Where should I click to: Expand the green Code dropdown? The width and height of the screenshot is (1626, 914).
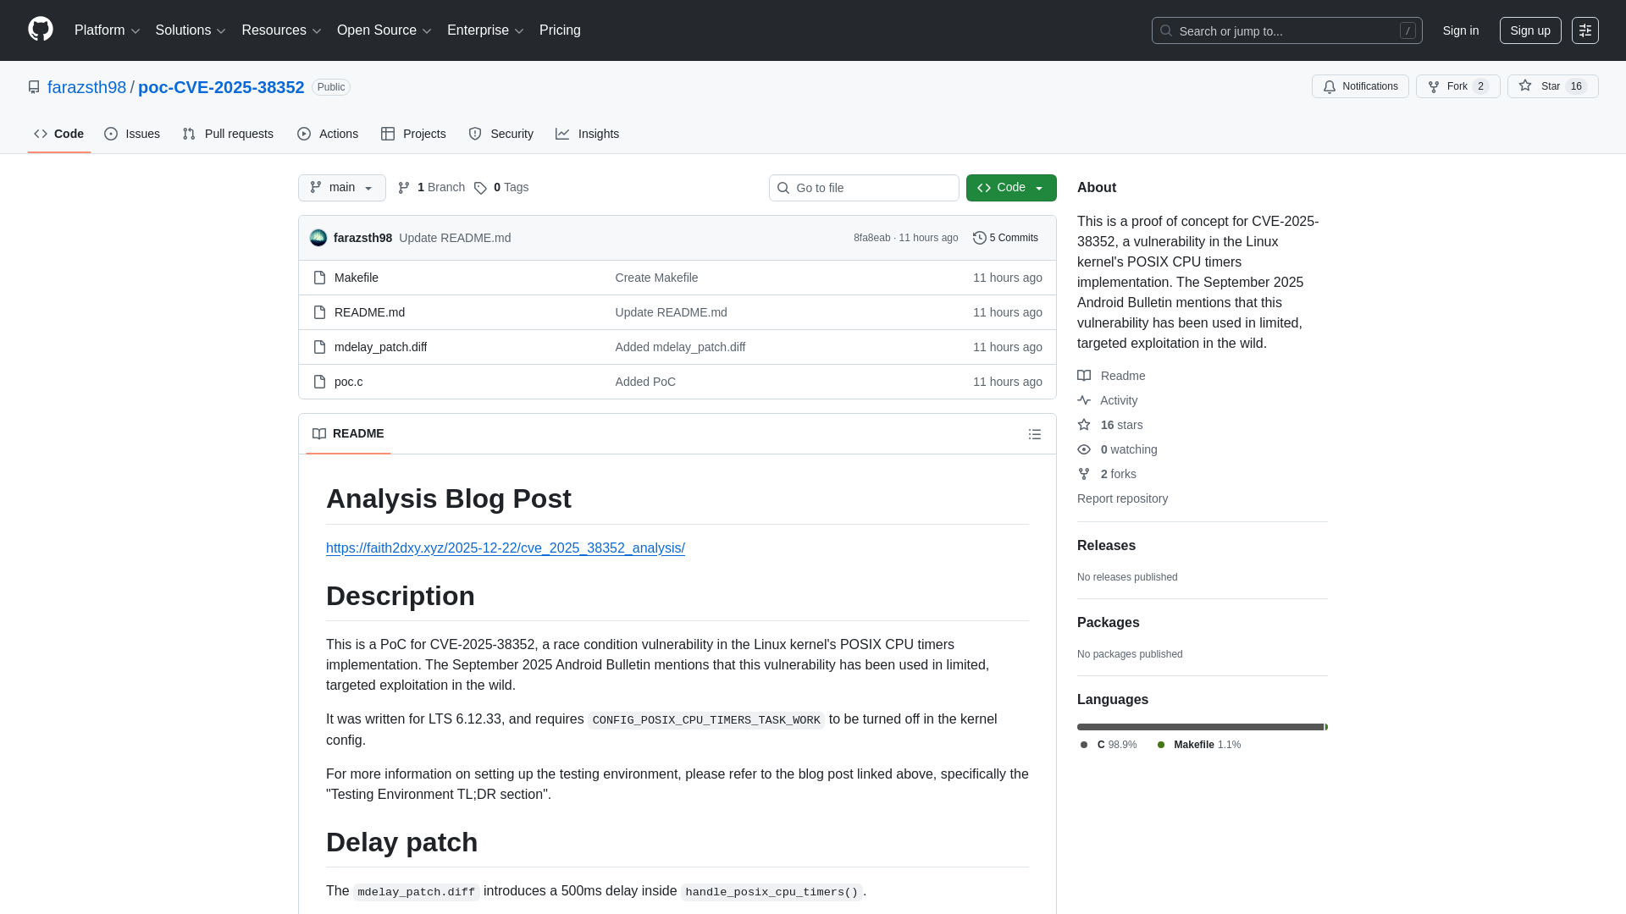pos(1010,187)
